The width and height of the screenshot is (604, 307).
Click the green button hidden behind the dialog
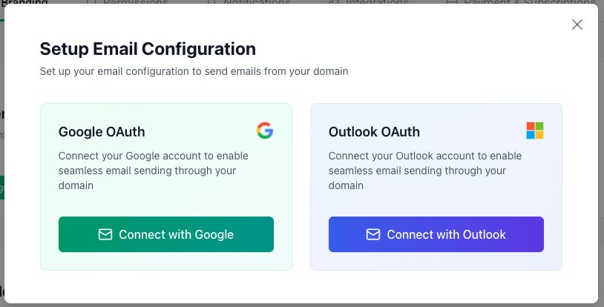(2, 188)
